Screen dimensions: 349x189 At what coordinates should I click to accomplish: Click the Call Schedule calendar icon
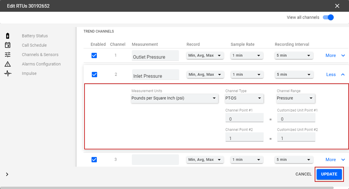[x=8, y=45]
